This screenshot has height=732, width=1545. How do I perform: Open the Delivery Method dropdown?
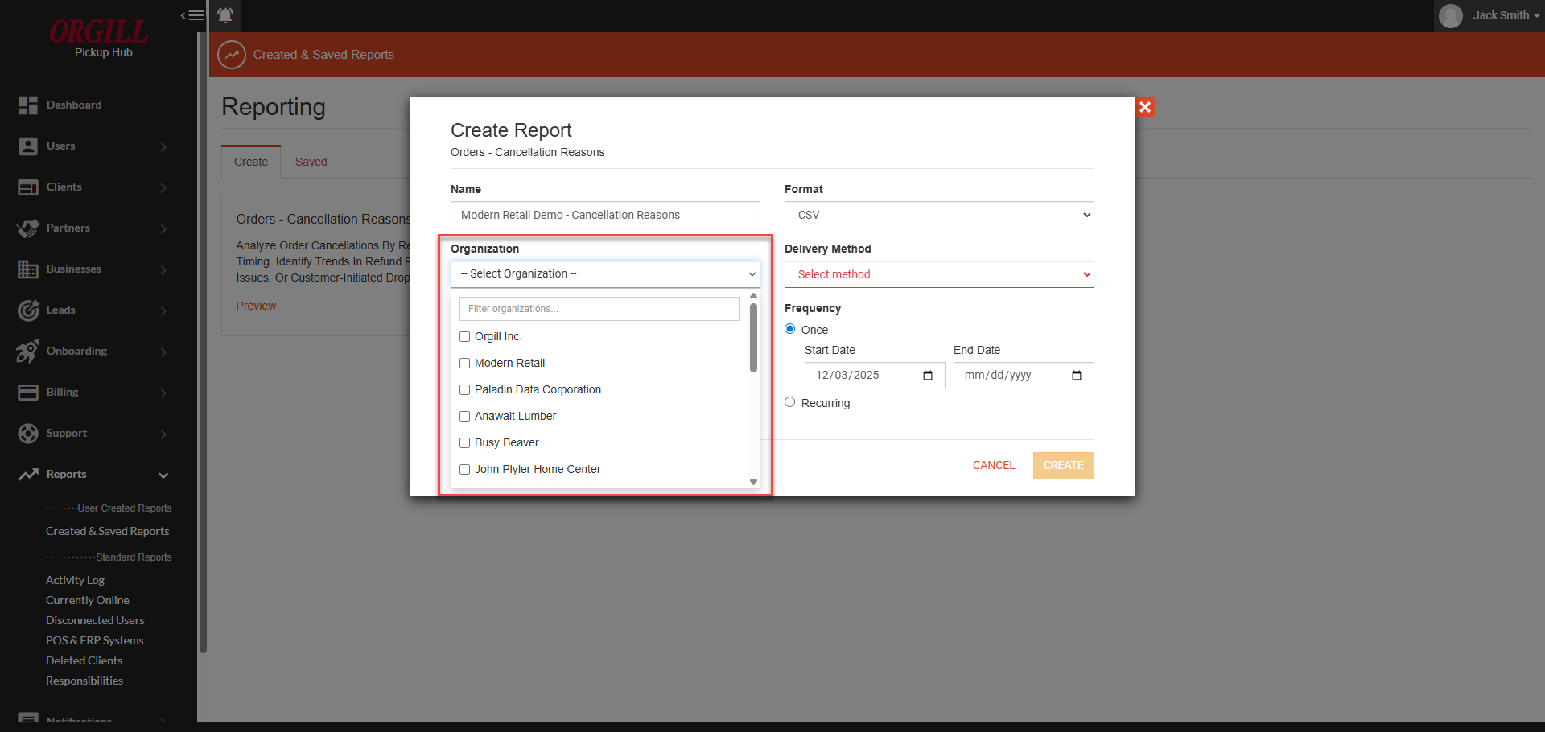tap(939, 274)
